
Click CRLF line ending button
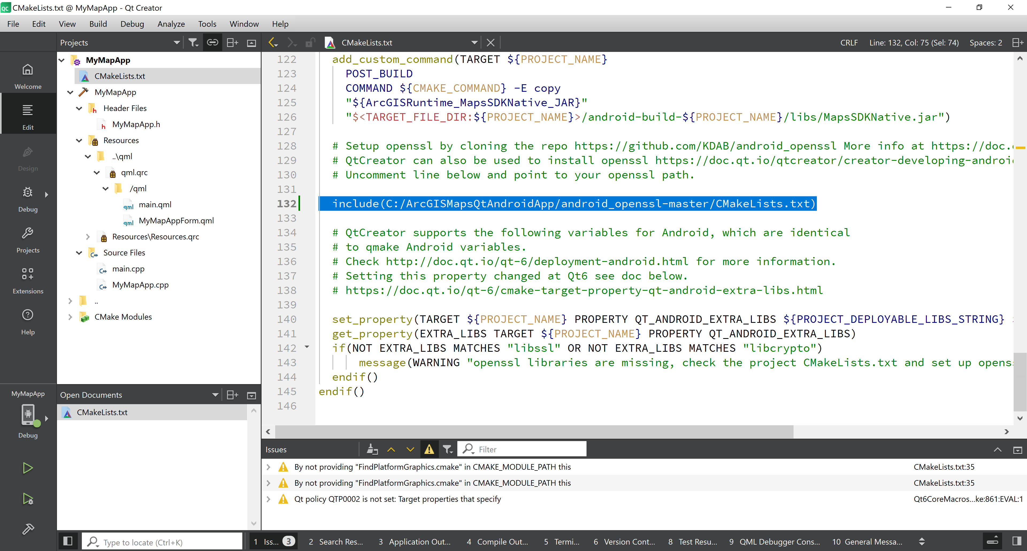coord(849,43)
